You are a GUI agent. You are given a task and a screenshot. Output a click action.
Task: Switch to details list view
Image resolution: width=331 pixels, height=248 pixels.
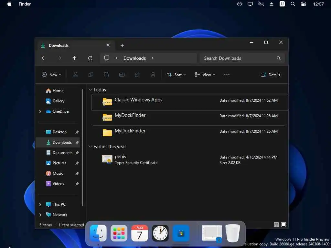[276, 225]
